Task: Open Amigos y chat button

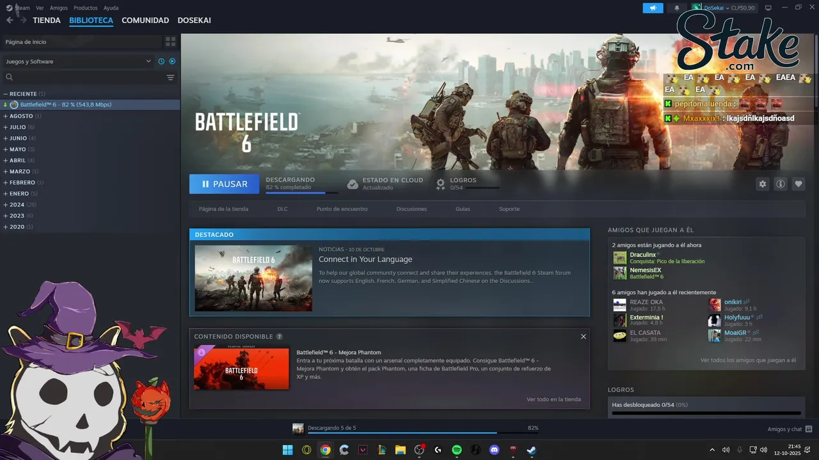Action: (790, 429)
